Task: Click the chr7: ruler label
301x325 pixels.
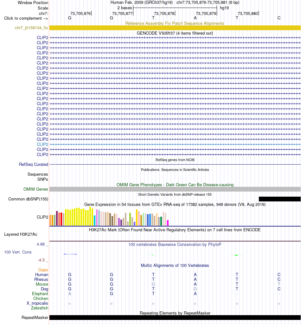Action: pos(43,13)
